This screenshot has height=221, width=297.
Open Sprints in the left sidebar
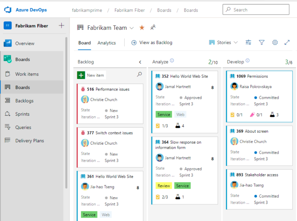point(23,114)
